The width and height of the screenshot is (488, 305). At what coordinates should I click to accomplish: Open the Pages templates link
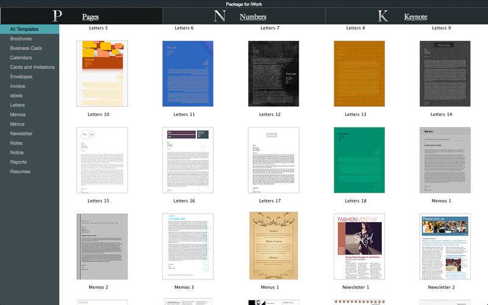pyautogui.click(x=90, y=17)
